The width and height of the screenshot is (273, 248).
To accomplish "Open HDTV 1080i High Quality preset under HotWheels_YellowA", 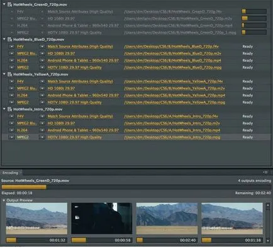I will click(75, 102).
